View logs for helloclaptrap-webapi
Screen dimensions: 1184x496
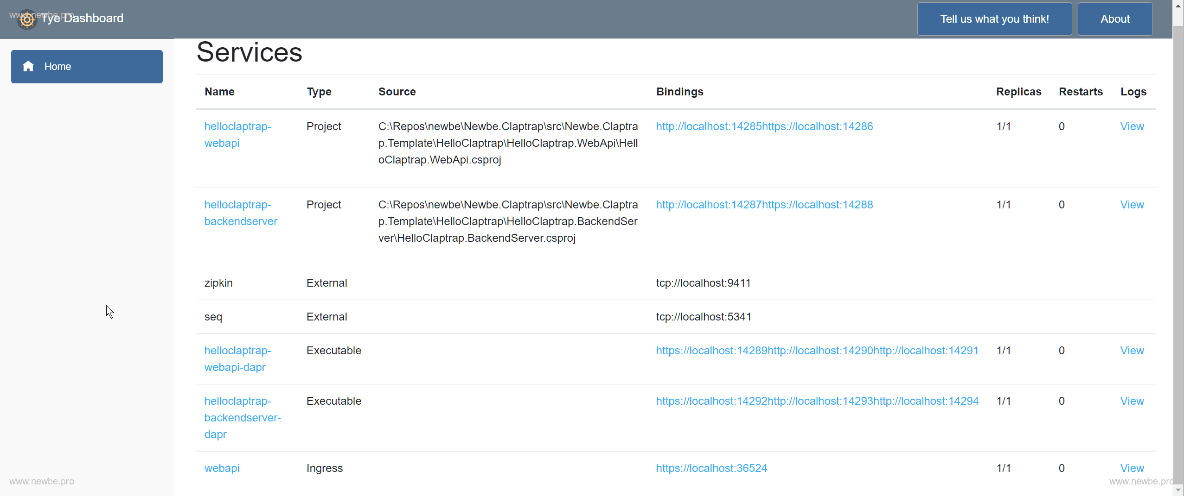1132,126
